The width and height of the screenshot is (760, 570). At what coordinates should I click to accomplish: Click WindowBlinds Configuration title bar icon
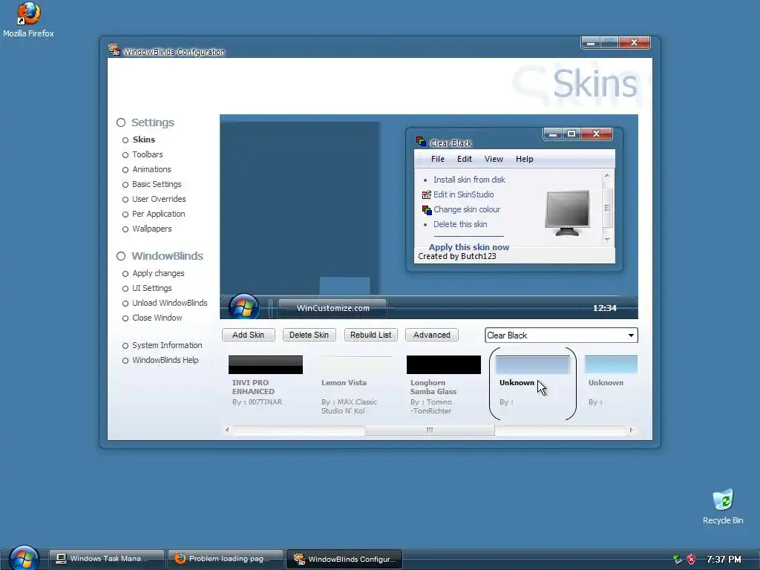pyautogui.click(x=114, y=50)
